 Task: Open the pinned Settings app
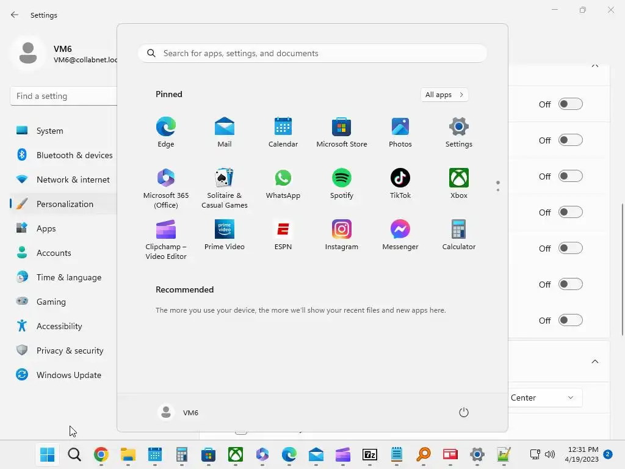coord(459,133)
